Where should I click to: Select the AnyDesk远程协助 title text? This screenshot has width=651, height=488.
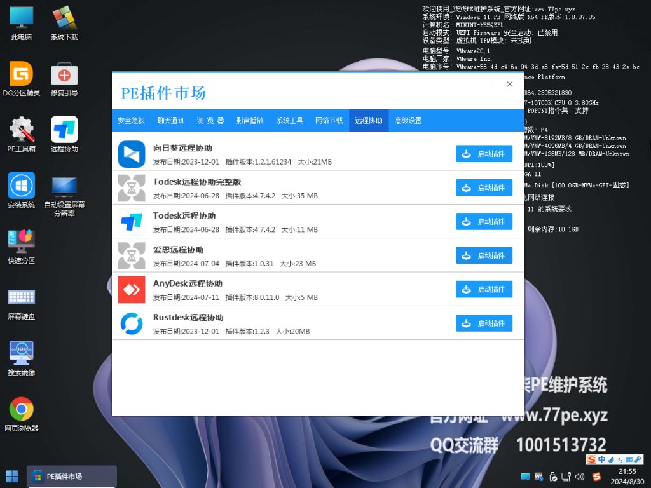click(188, 283)
